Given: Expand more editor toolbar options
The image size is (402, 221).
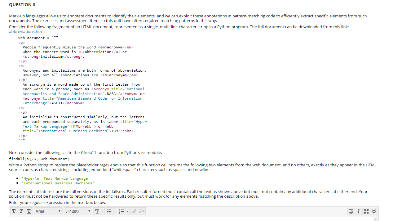Looking at the screenshot, I should coord(373,211).
